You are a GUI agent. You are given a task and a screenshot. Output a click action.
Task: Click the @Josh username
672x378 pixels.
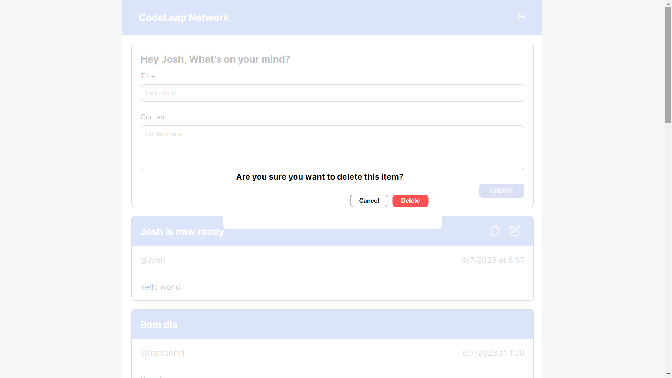(x=153, y=260)
